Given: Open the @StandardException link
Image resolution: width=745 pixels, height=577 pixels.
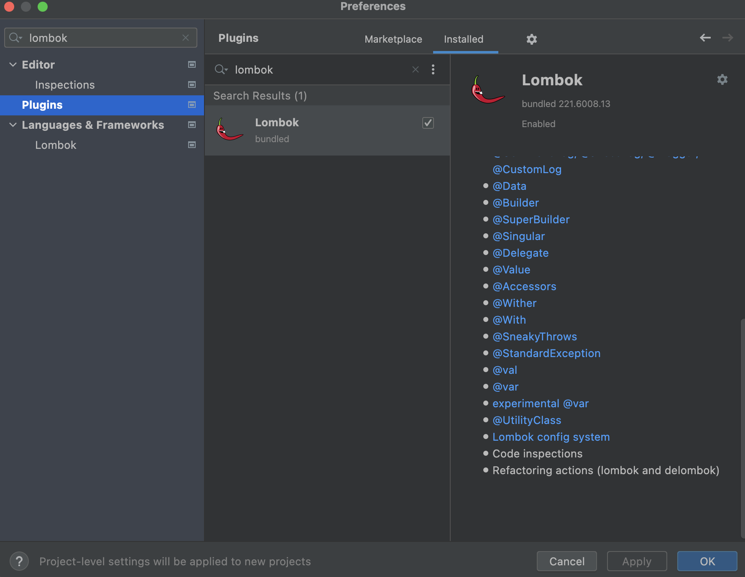Looking at the screenshot, I should pos(546,353).
